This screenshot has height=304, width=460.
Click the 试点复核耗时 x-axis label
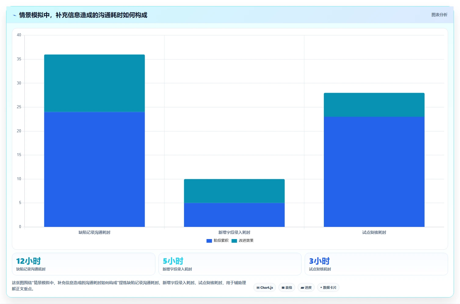click(374, 232)
